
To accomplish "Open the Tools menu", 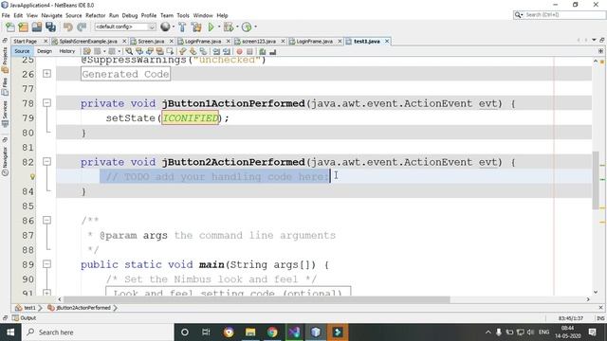I will coord(183,15).
